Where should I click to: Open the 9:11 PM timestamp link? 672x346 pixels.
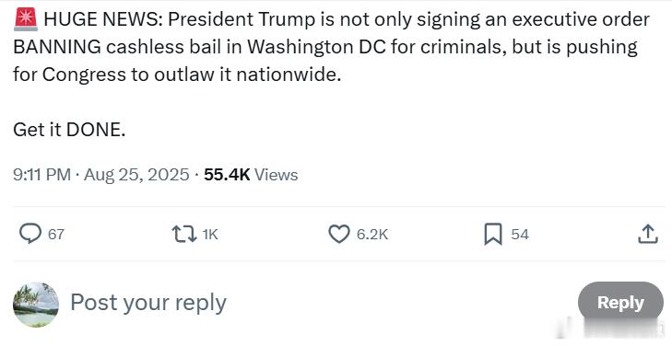pos(41,175)
